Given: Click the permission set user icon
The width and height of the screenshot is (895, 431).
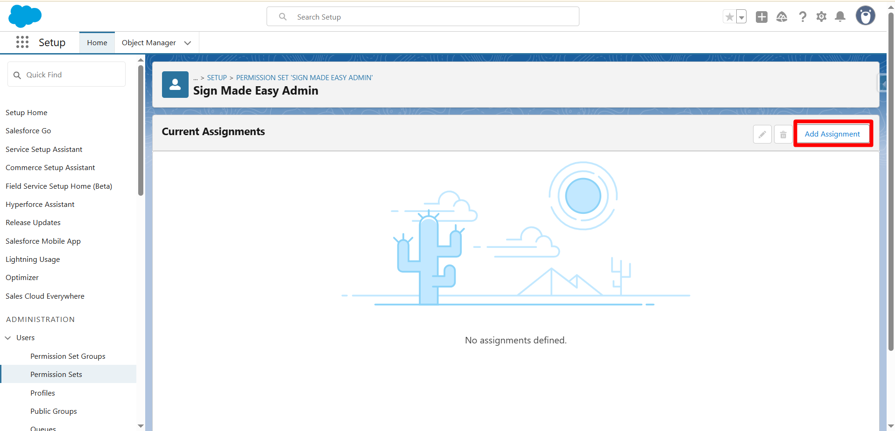Looking at the screenshot, I should 175,84.
